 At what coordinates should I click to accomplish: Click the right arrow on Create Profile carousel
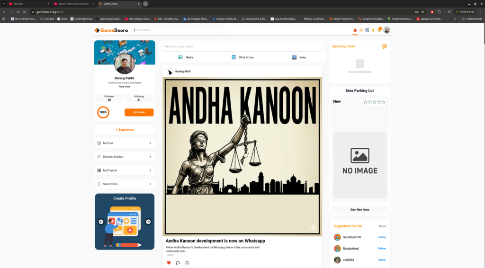(x=148, y=222)
